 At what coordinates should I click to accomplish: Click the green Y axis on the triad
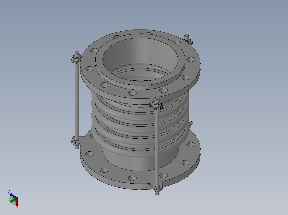tap(13, 200)
